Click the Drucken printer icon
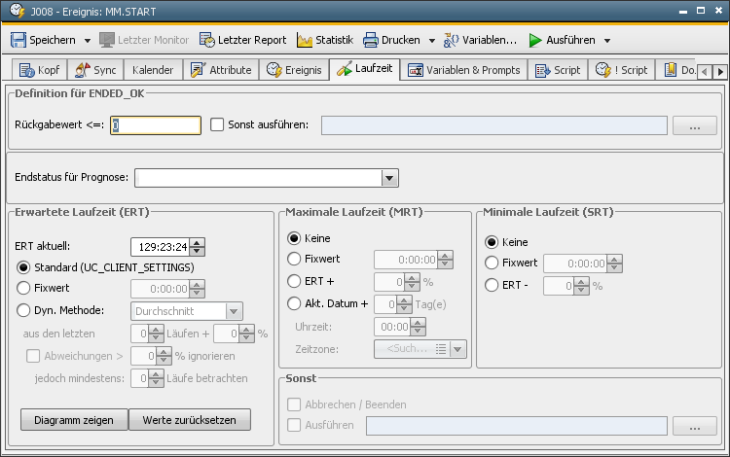Viewport: 730px width, 457px height. tap(371, 40)
